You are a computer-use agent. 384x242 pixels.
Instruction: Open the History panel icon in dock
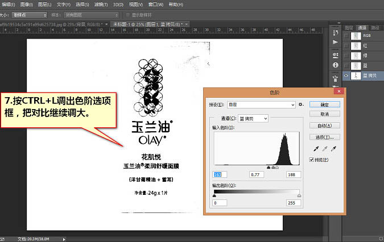[x=336, y=32]
